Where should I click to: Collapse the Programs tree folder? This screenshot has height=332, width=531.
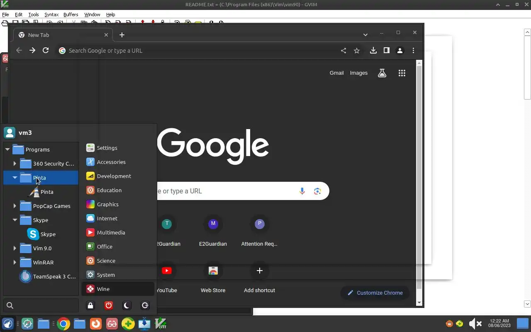[x=7, y=149]
